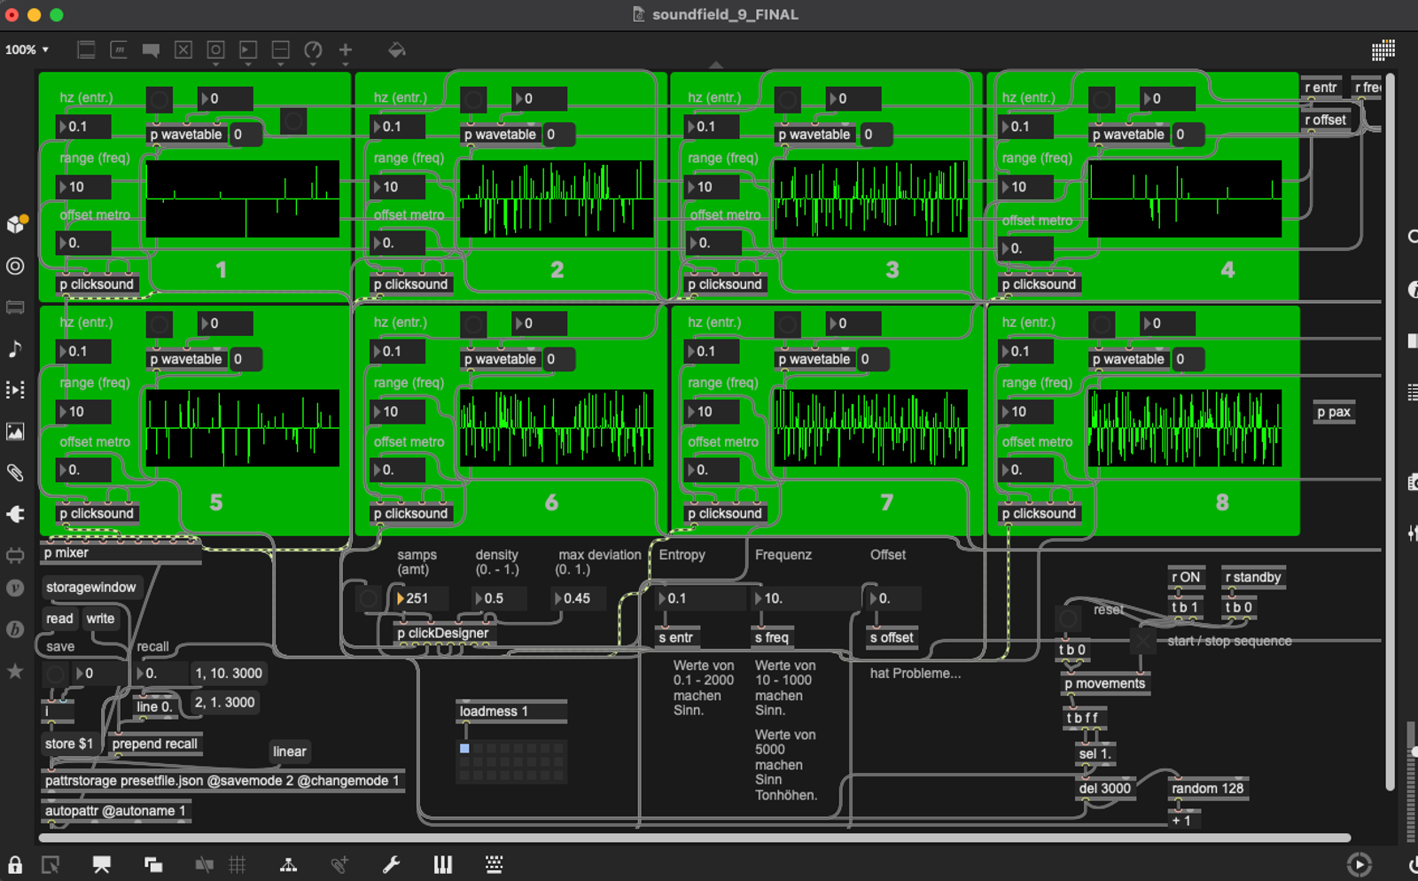The height and width of the screenshot is (881, 1418).
Task: Lock the patcher with the padlock icon
Action: pos(15,865)
